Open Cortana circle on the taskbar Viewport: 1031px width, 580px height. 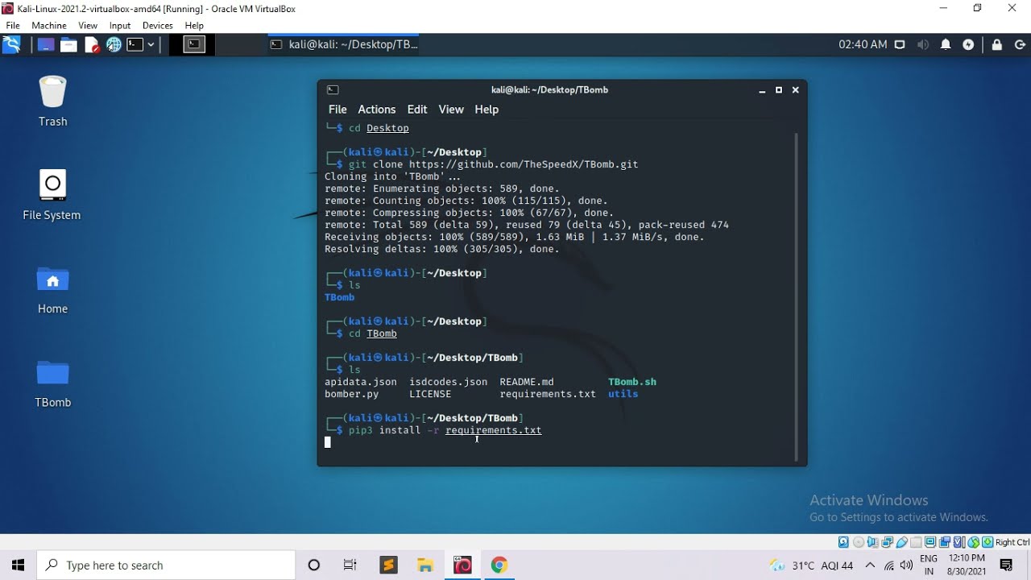pyautogui.click(x=314, y=565)
